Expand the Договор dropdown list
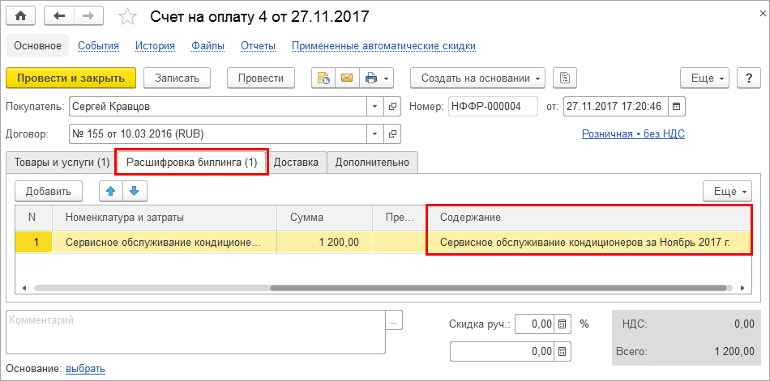 tap(375, 133)
